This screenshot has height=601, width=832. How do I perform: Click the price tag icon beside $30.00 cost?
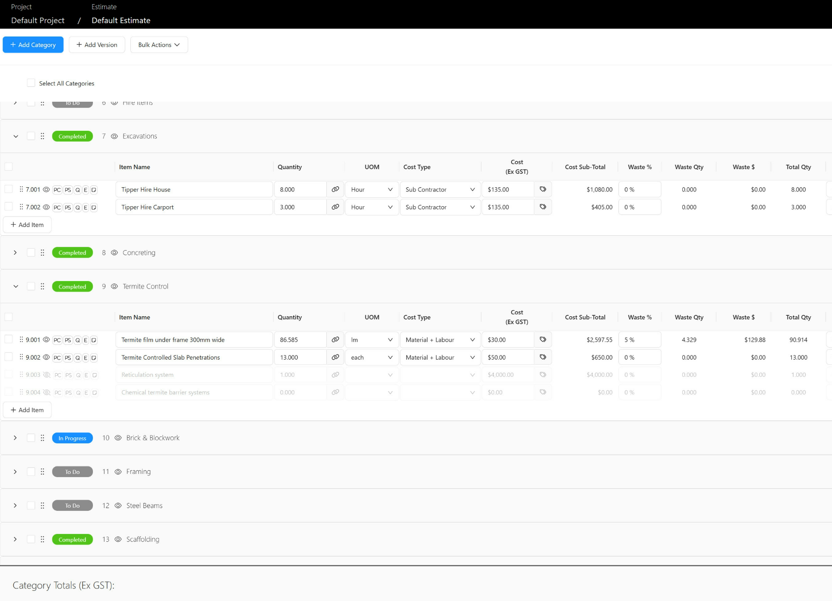point(543,339)
